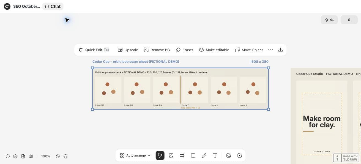Click the frame 119 thumbnail
Screen dimensions: 361x164
[166, 90]
